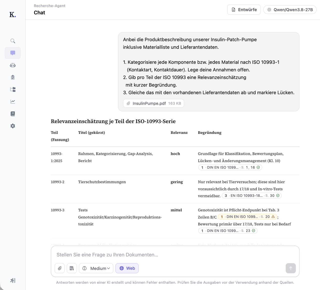The image size is (320, 290).
Task: Click the 'Titel (gekürzt)' column header
Action: 91,133
